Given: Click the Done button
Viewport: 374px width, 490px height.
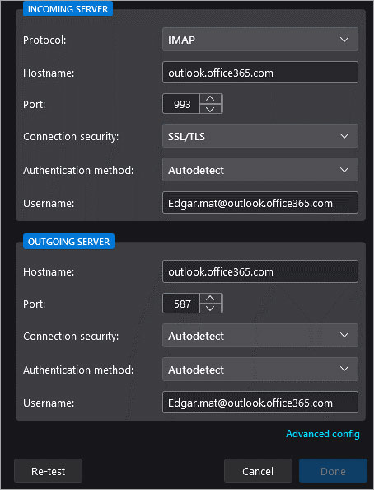Looking at the screenshot, I should click(333, 471).
